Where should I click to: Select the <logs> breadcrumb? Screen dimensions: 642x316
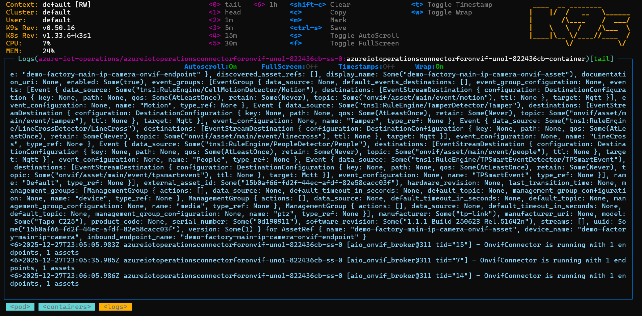pos(115,307)
